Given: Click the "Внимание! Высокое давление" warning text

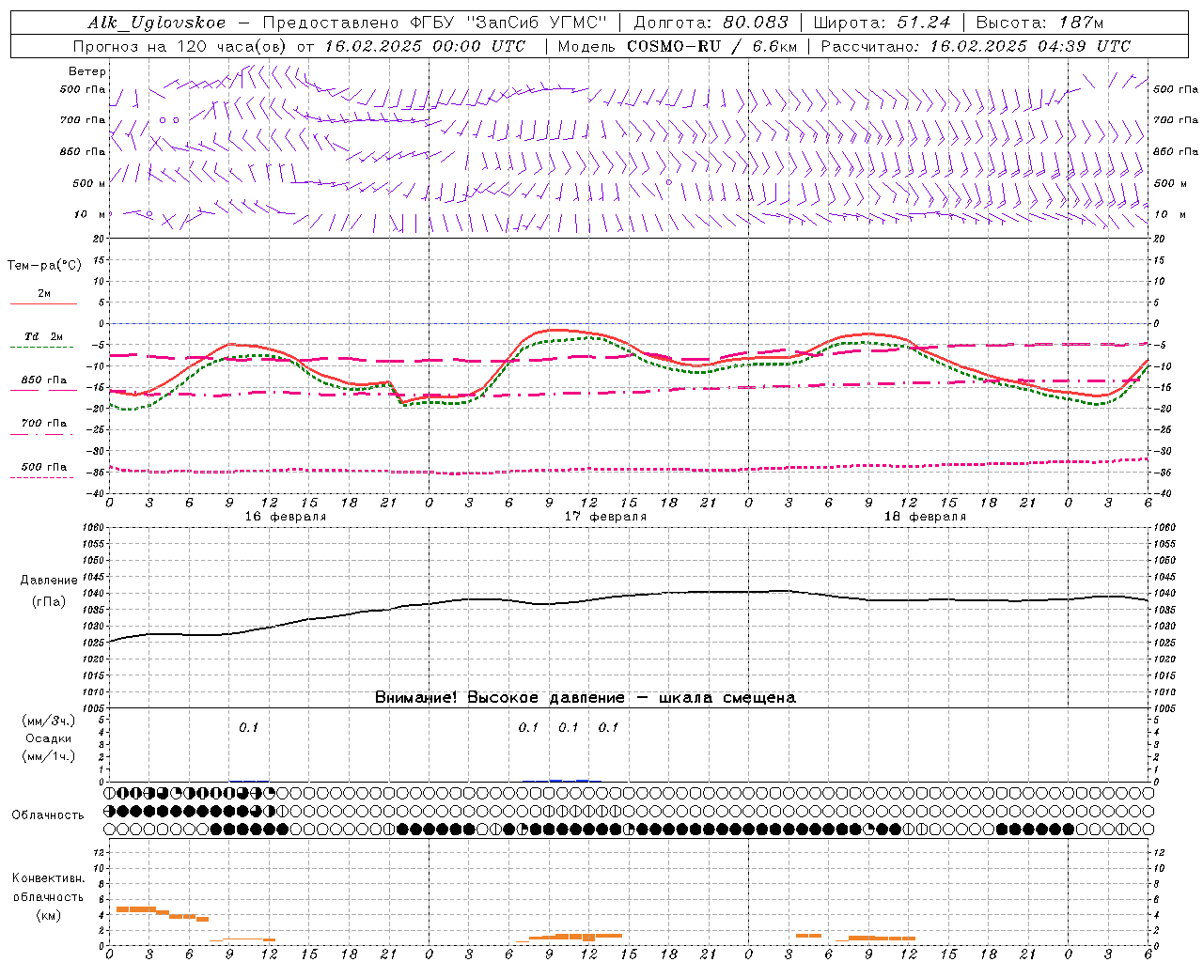Looking at the screenshot, I should [x=499, y=697].
